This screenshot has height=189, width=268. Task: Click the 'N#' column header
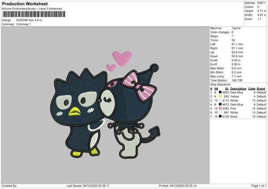coord(216,89)
